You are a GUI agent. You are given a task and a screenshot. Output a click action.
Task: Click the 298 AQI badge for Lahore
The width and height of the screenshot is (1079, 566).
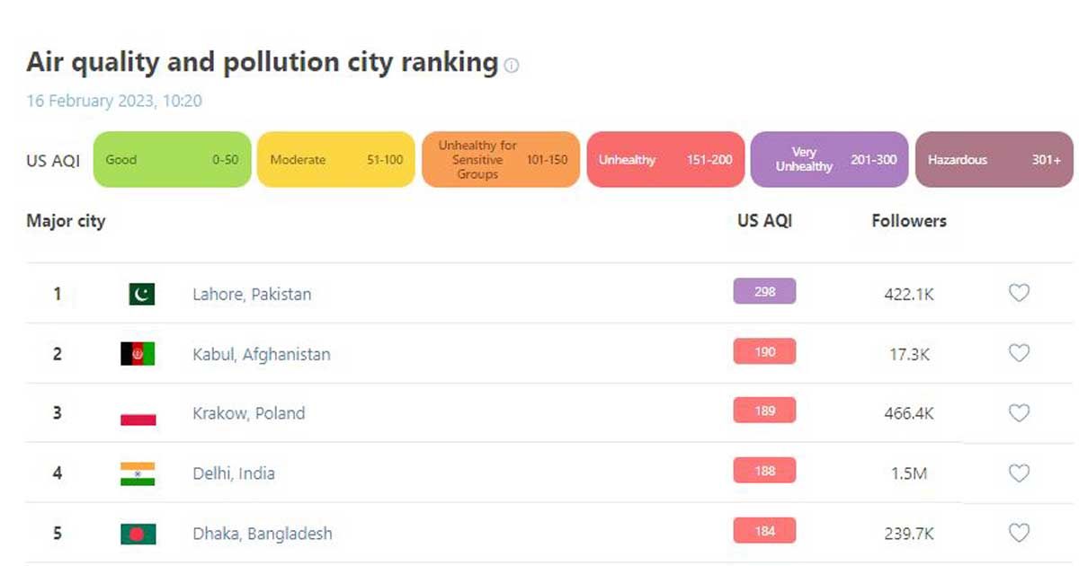click(x=764, y=291)
